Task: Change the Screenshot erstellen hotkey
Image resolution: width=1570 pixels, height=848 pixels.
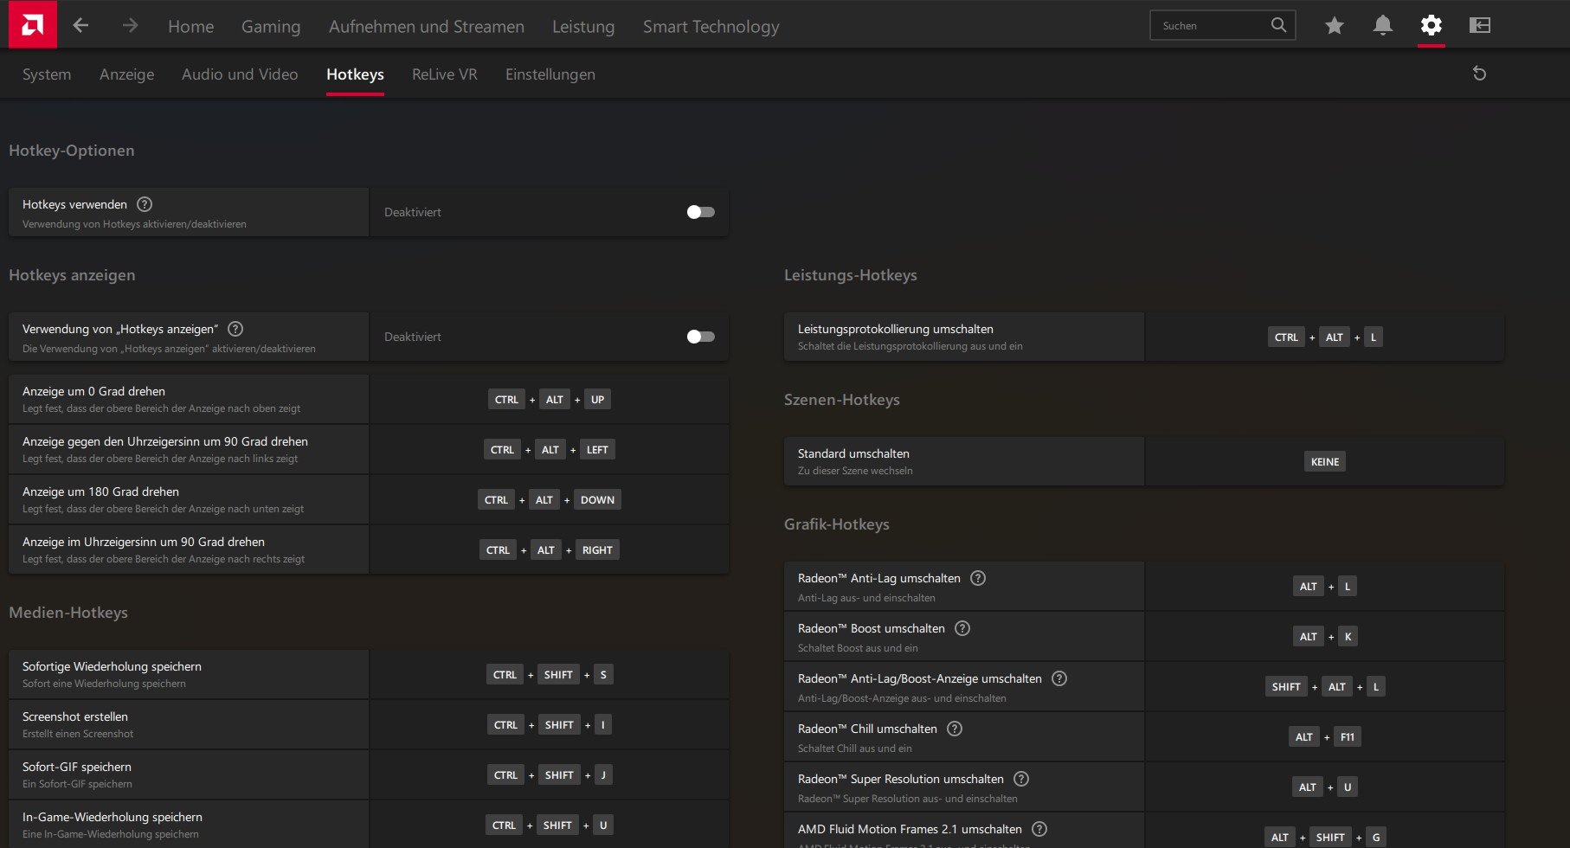Action: [550, 724]
